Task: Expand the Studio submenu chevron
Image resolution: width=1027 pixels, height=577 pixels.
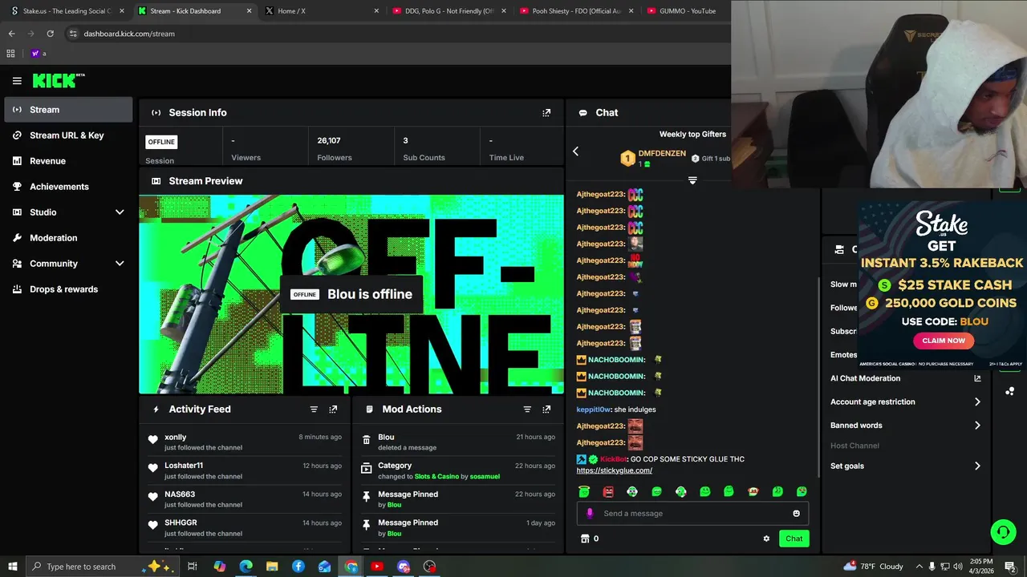Action: (120, 212)
